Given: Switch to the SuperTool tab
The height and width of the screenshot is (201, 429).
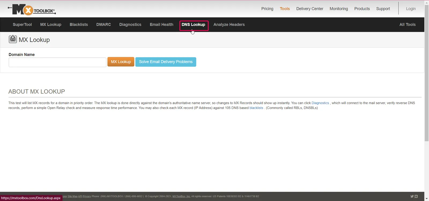Looking at the screenshot, I should pos(22,25).
